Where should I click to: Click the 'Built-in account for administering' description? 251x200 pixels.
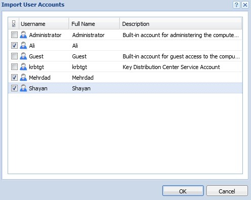point(181,35)
